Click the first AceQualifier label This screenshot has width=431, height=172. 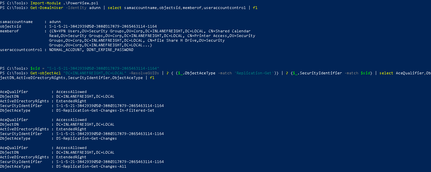[x=14, y=92]
